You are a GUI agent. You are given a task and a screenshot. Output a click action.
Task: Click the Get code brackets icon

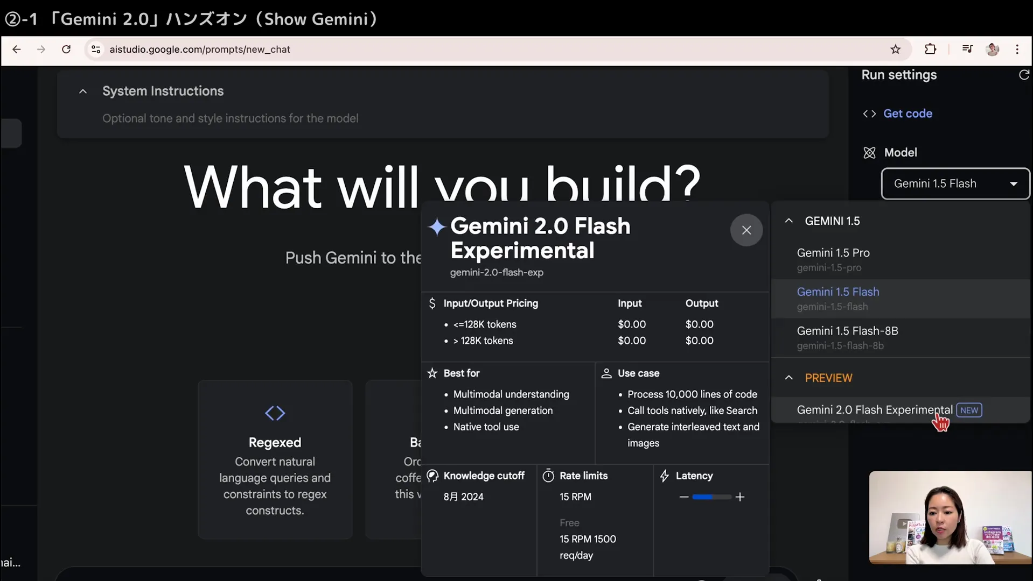[869, 114]
